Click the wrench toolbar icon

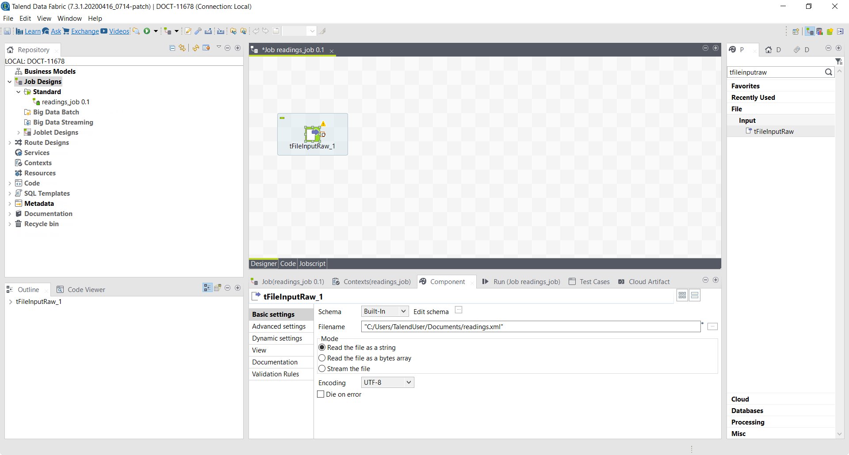coord(198,31)
